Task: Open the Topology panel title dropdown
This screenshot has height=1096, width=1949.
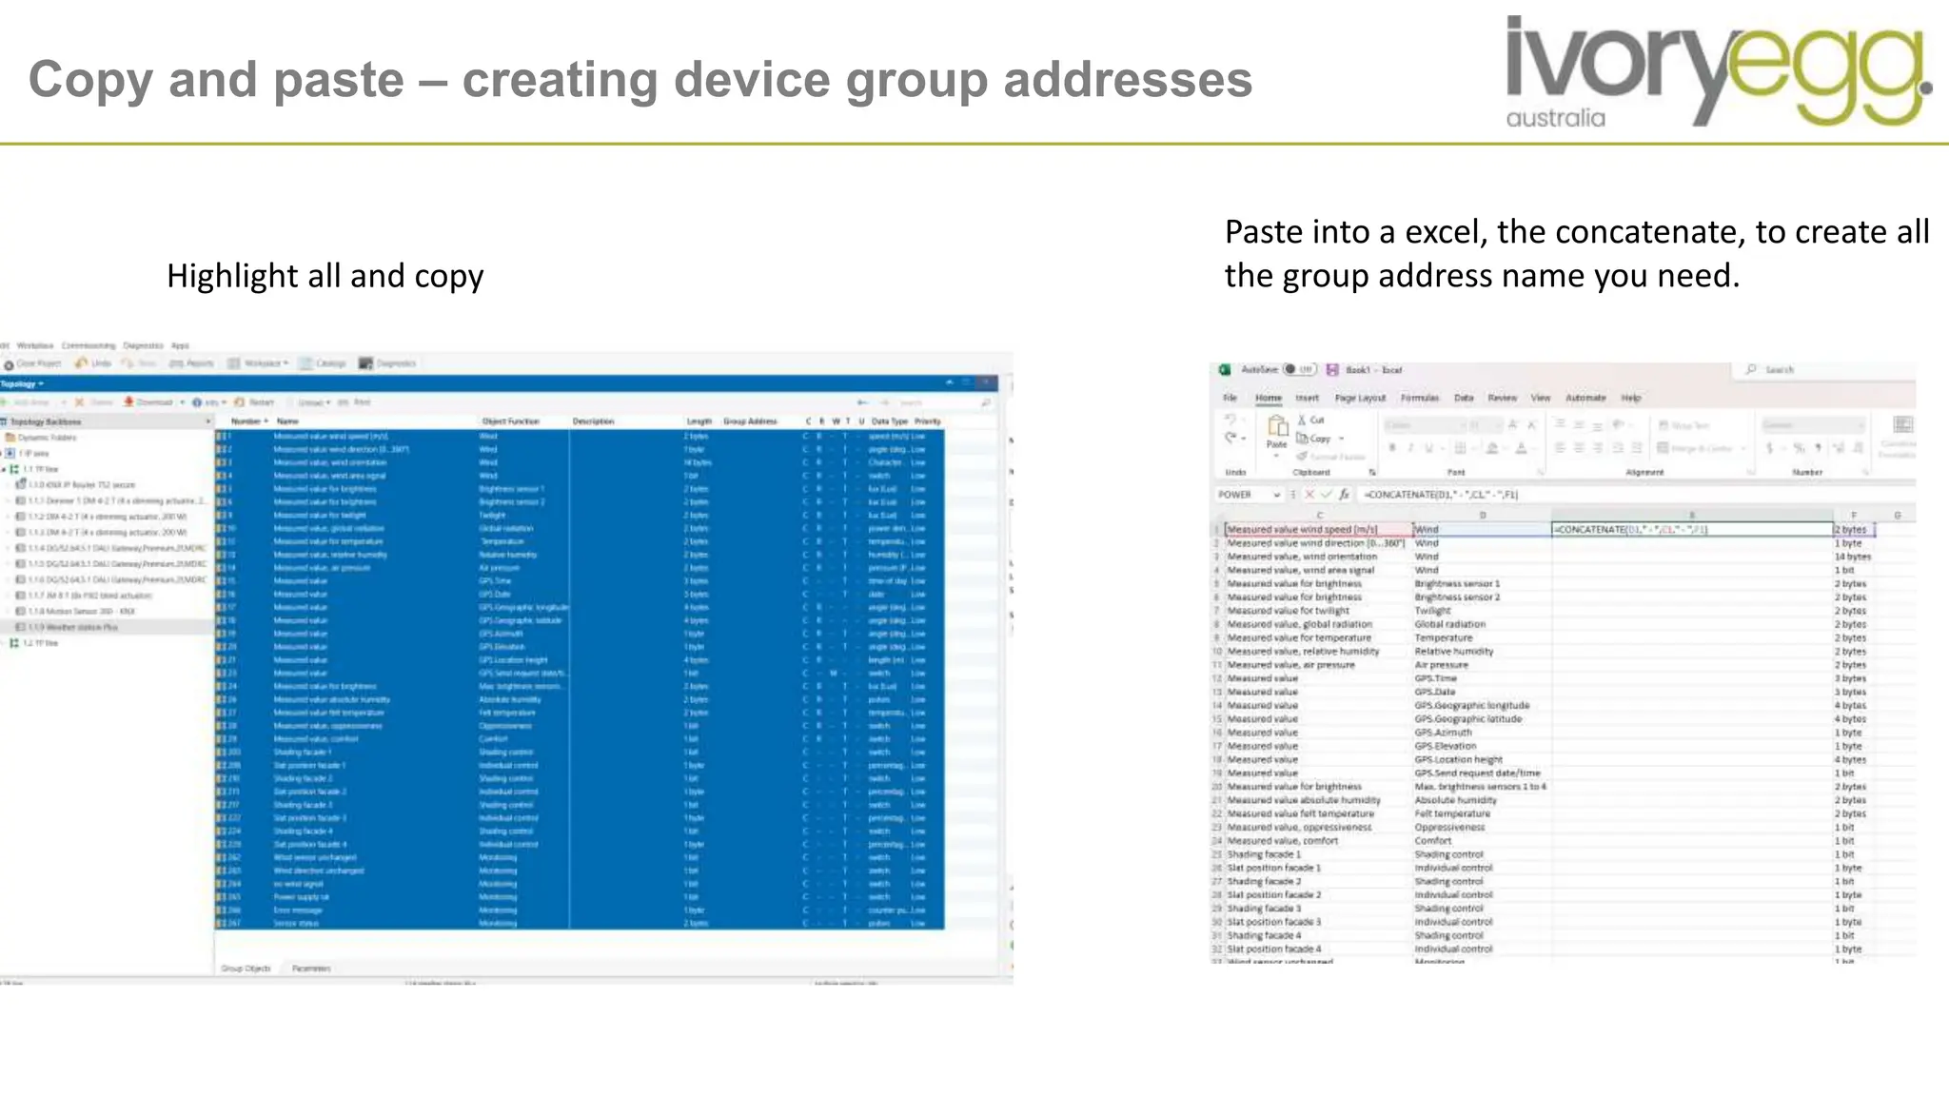Action: 41,384
